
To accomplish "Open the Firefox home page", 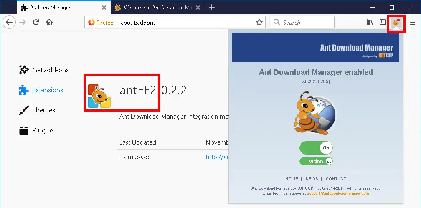I will 49,22.
